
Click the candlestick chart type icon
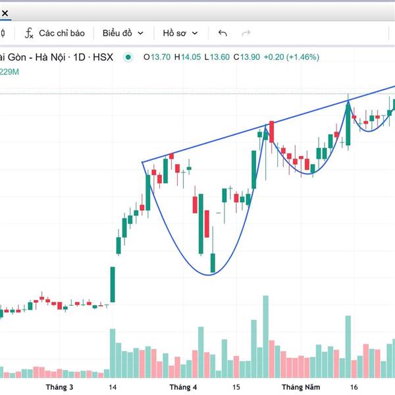tap(3, 34)
